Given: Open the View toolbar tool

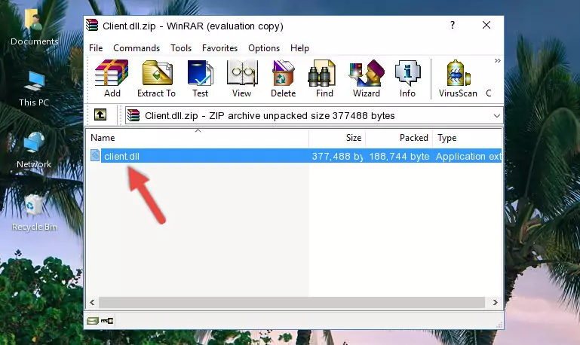Looking at the screenshot, I should tap(242, 78).
